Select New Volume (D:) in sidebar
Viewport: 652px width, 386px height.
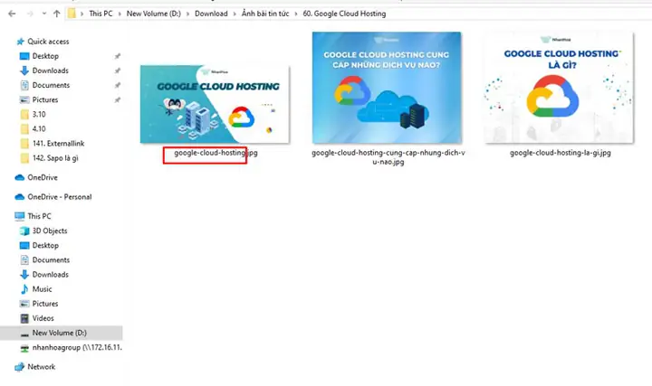(62, 333)
